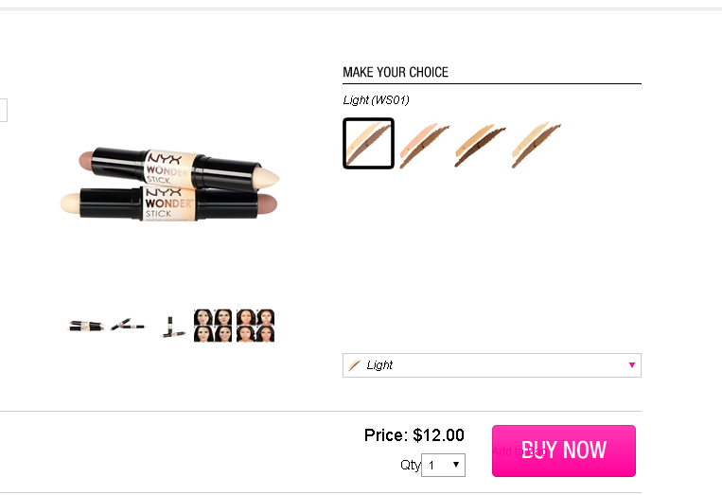Image resolution: width=722 pixels, height=495 pixels.
Task: Click the small swatch icon in shade dropdown
Action: tap(355, 365)
